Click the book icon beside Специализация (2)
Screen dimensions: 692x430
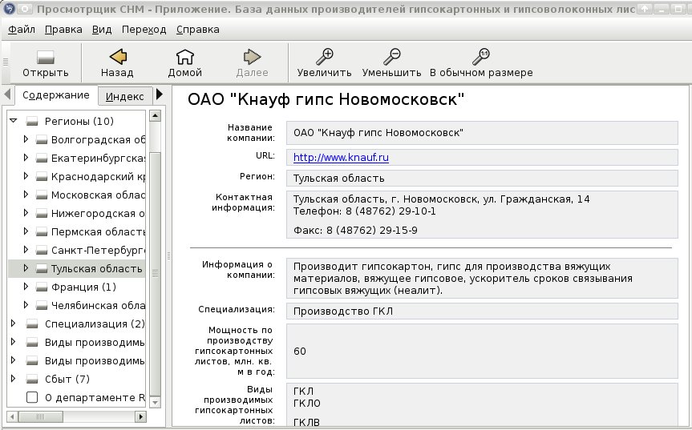pyautogui.click(x=32, y=324)
